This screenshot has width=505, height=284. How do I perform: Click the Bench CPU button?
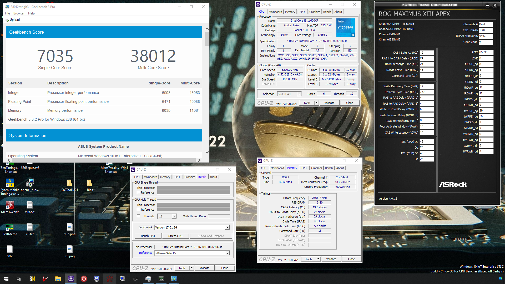point(148,236)
